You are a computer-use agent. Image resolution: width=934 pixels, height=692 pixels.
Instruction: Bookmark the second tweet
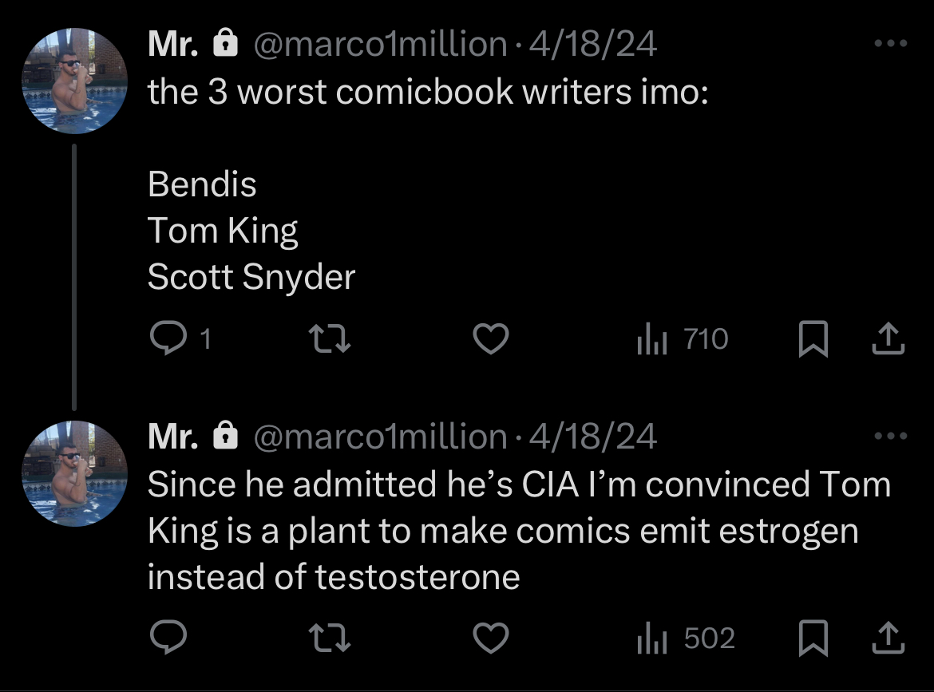pos(813,637)
